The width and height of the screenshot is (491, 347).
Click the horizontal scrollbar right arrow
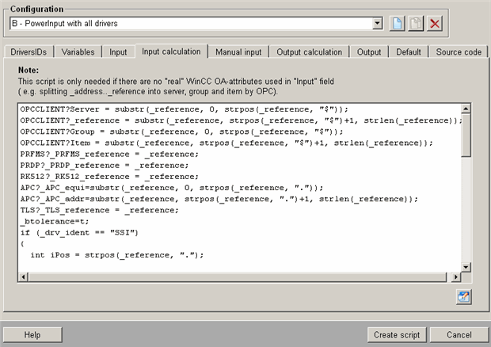(455, 276)
